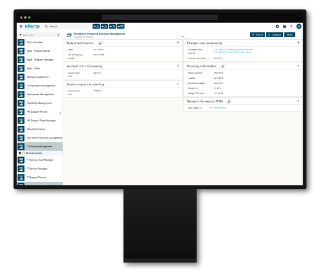The height and width of the screenshot is (272, 320).
Task: Open the Last update by person link
Action: [220, 108]
